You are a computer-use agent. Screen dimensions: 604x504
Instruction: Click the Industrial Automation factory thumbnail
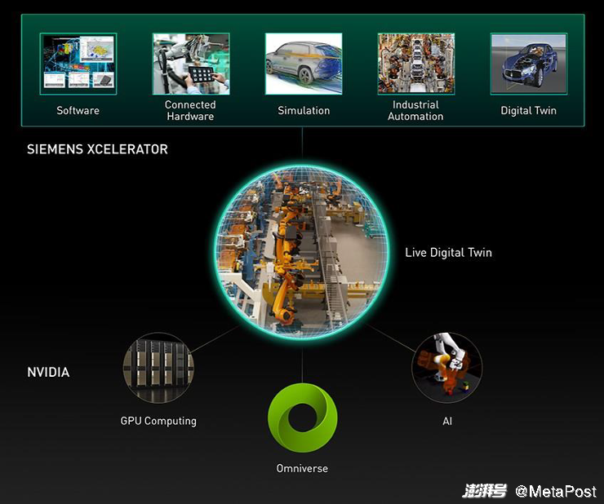[x=416, y=64]
